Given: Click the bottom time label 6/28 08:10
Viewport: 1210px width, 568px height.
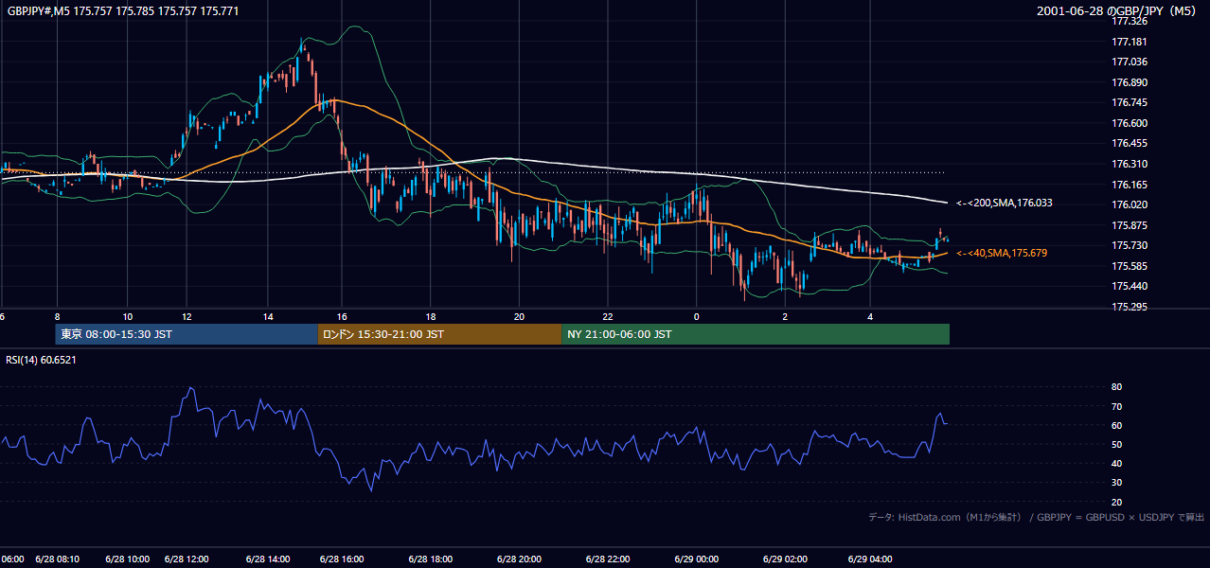Looking at the screenshot, I should [x=57, y=559].
